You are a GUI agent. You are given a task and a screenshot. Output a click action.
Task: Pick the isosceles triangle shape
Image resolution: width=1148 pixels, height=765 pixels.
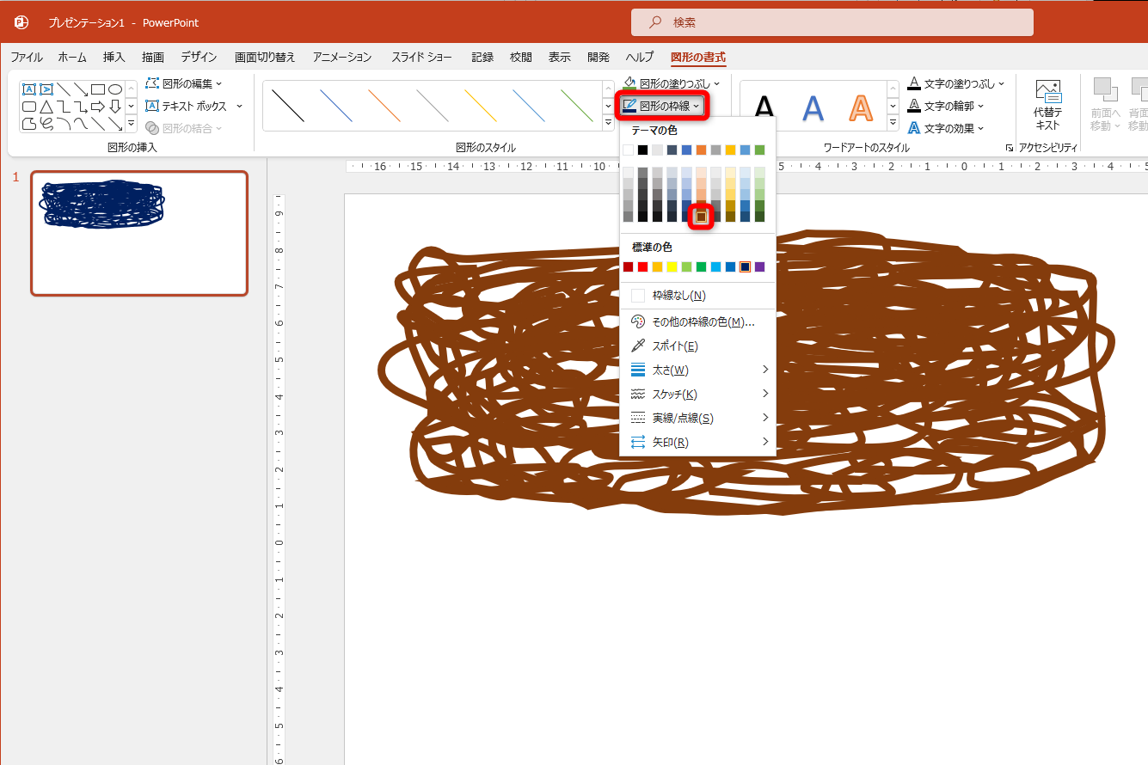tap(46, 107)
